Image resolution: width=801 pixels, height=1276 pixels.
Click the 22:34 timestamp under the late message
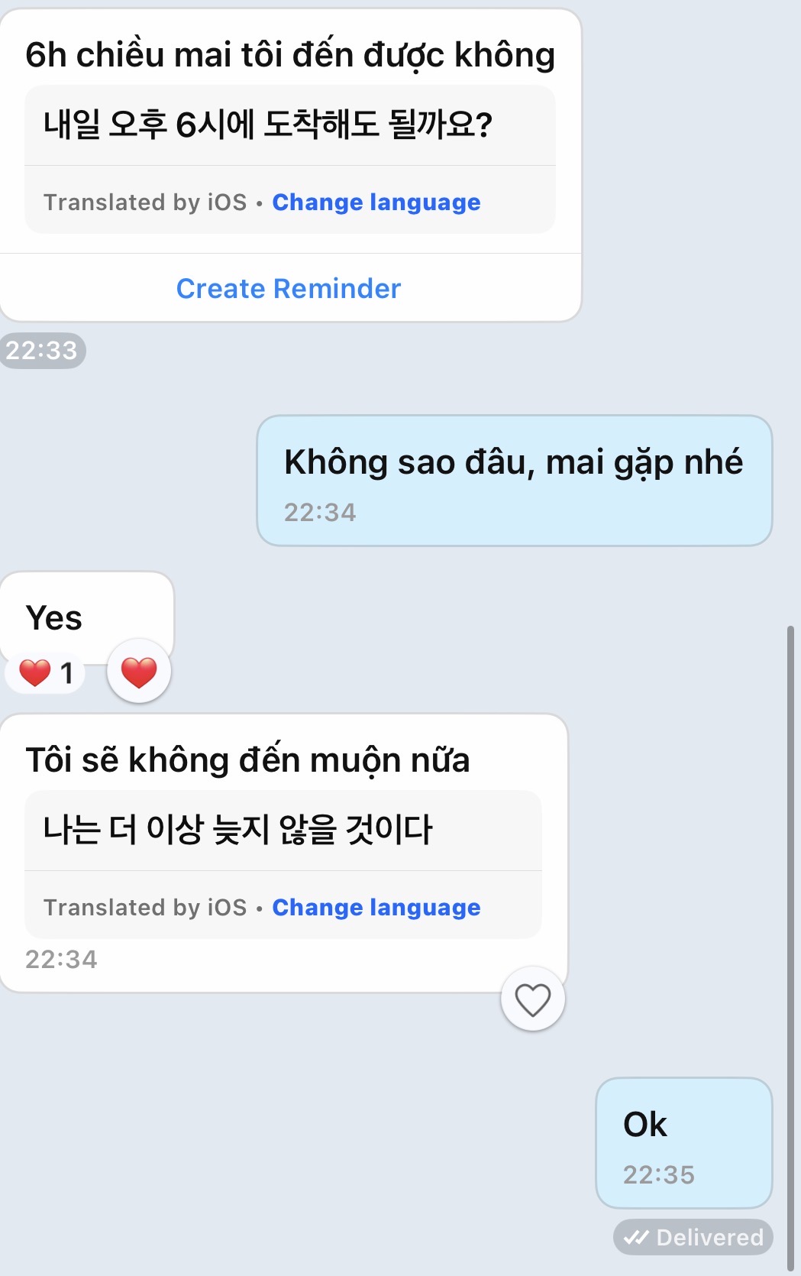[61, 960]
